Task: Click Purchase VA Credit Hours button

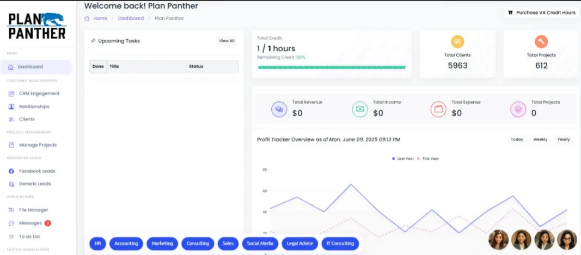Action: tap(541, 13)
